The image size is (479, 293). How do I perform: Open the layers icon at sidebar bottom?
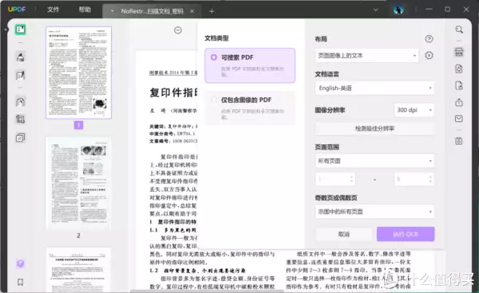(21, 264)
